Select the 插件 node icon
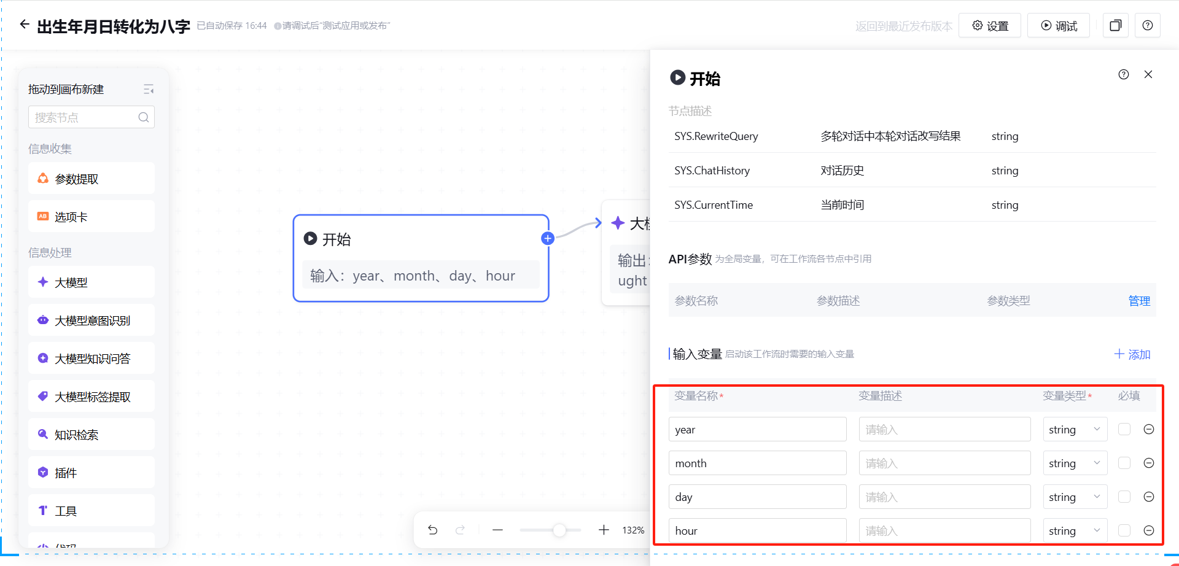Viewport: 1179px width, 566px height. (x=43, y=473)
